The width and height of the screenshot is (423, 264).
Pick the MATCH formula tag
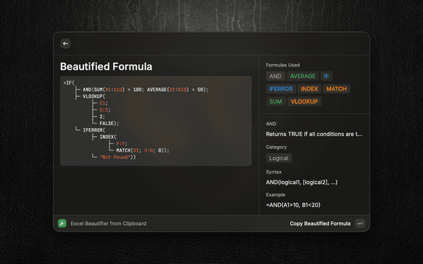336,88
